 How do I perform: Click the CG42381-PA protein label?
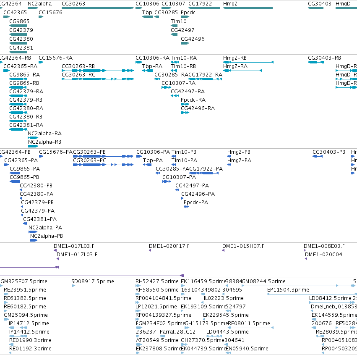pos(40,219)
